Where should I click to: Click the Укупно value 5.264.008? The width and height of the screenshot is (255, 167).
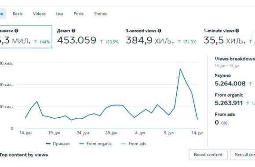[x=230, y=83]
